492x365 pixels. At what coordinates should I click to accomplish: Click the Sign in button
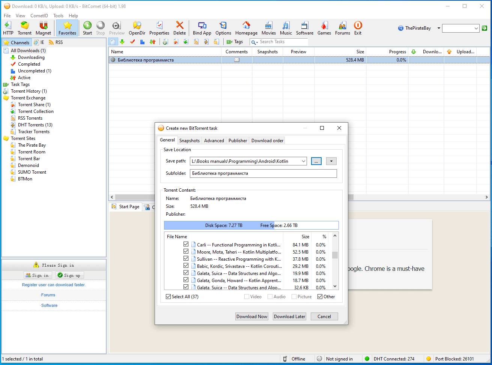pyautogui.click(x=38, y=275)
